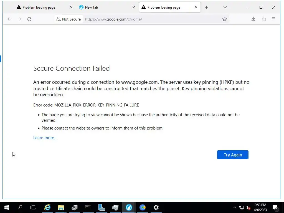Maximize the browser window

(261, 7)
